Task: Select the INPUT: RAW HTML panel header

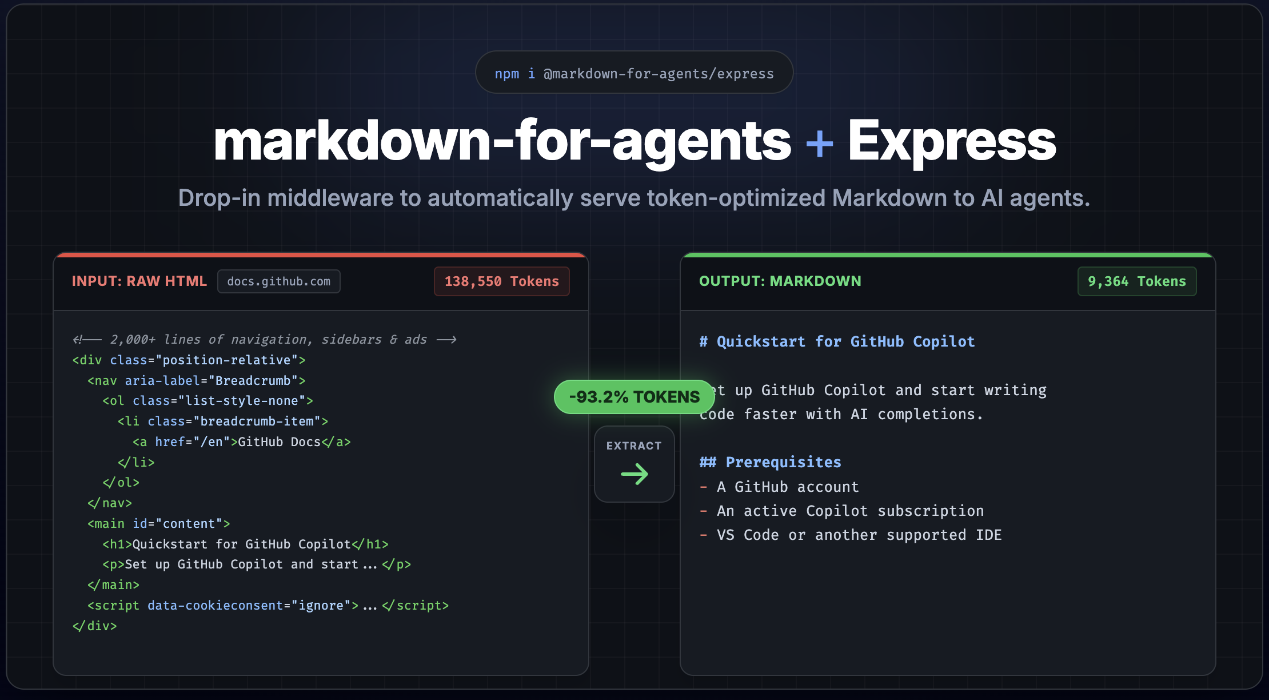Action: [139, 281]
